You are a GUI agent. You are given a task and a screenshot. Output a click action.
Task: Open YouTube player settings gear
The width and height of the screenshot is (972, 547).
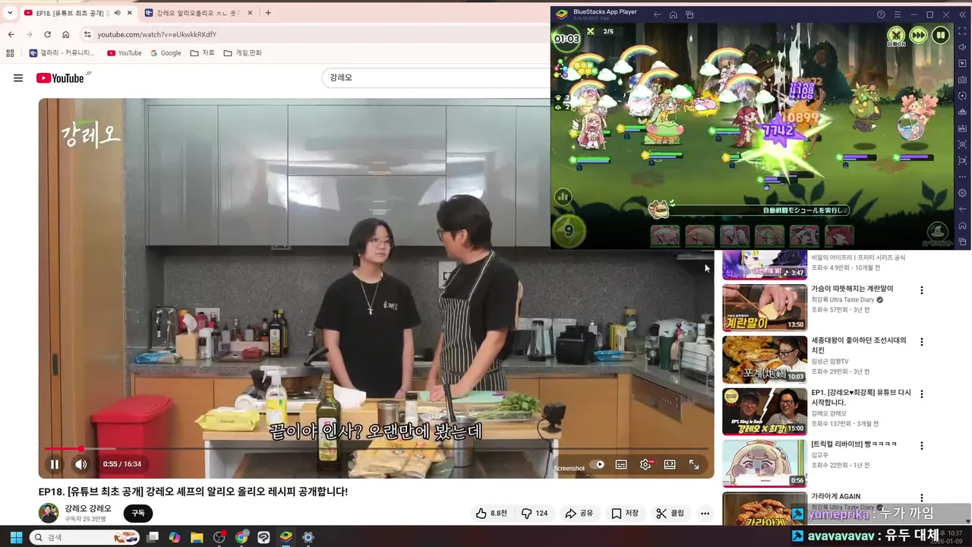[645, 464]
